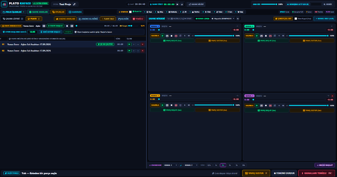The image size is (337, 177).
Task: Solo Kanal 4 with the S button
Action: coord(279,105)
